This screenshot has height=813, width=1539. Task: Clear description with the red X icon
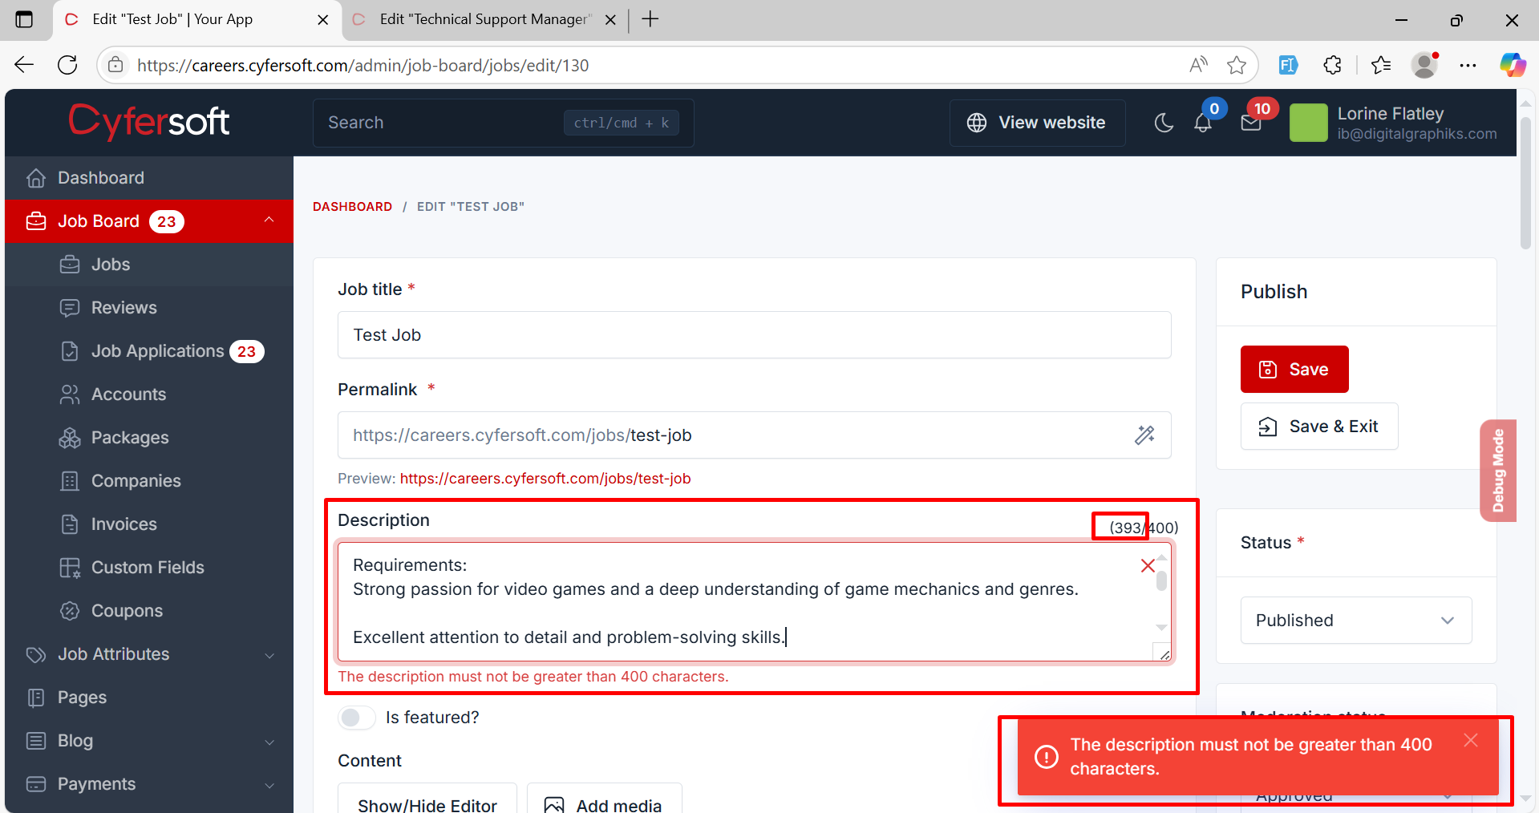[x=1148, y=566]
